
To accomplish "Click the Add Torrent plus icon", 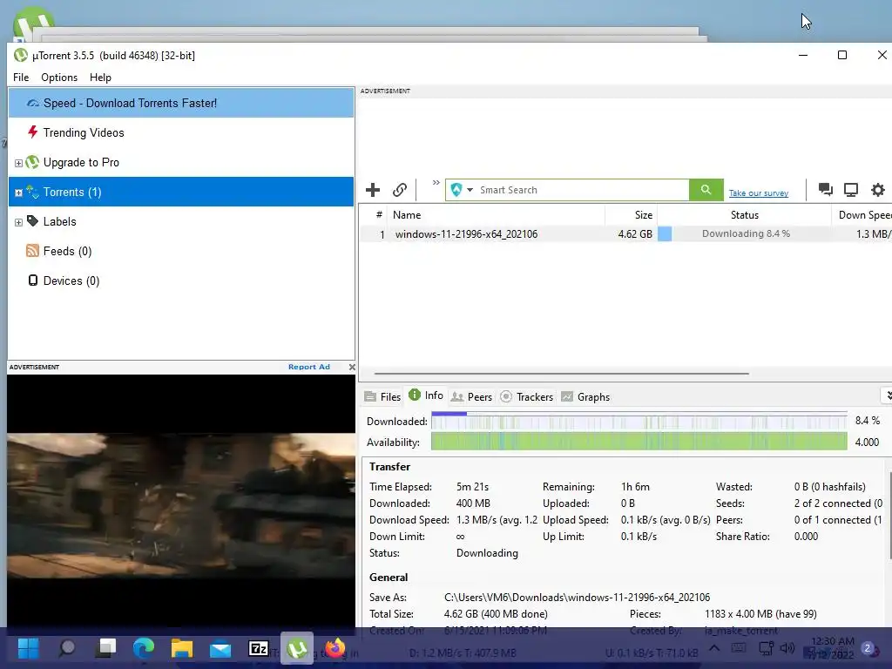I will [373, 190].
